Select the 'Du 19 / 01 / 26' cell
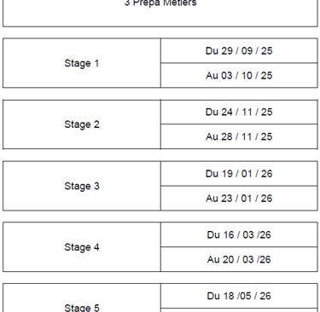The height and width of the screenshot is (312, 320). (239, 173)
